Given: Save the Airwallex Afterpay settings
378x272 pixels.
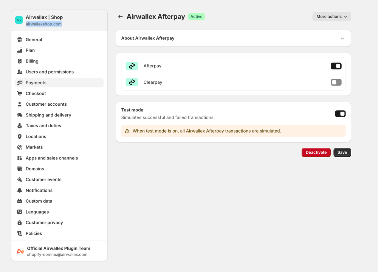Looking at the screenshot, I should [342, 152].
